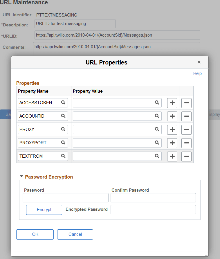Search the PROXY property name lookup

[63, 129]
